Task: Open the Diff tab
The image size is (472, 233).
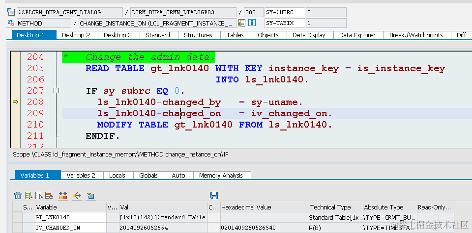Action: tap(461, 35)
